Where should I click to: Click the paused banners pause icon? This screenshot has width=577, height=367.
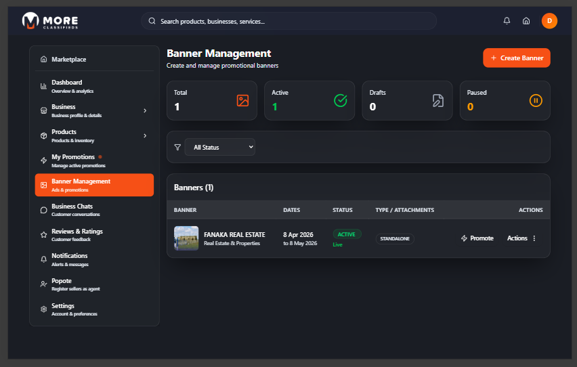pos(536,101)
